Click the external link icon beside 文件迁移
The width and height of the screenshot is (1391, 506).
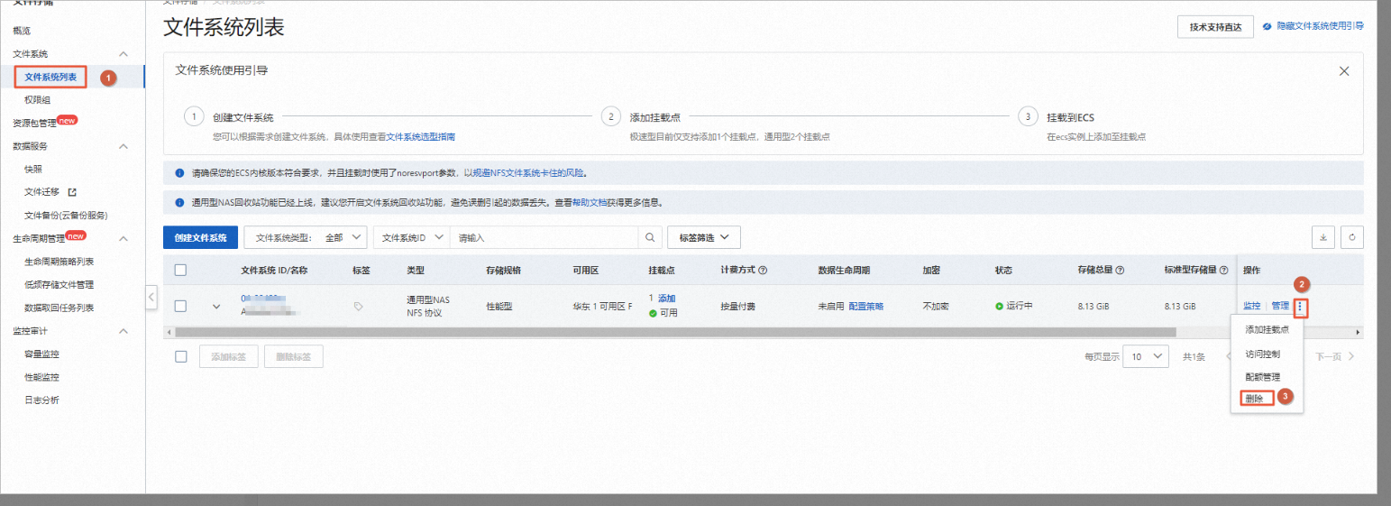tap(73, 192)
